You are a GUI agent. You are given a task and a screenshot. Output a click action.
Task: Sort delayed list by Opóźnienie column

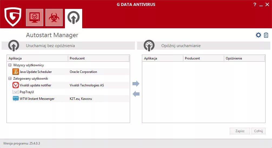pos(245,58)
